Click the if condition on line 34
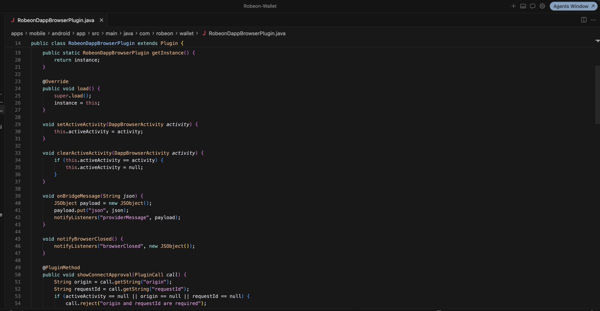The image size is (600, 311). tap(109, 160)
